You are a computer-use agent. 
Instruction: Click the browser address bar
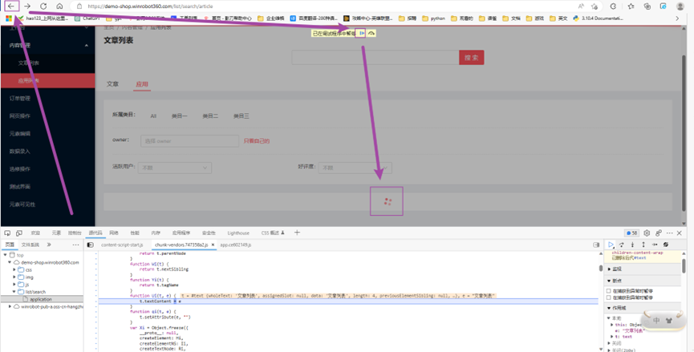pyautogui.click(x=323, y=6)
